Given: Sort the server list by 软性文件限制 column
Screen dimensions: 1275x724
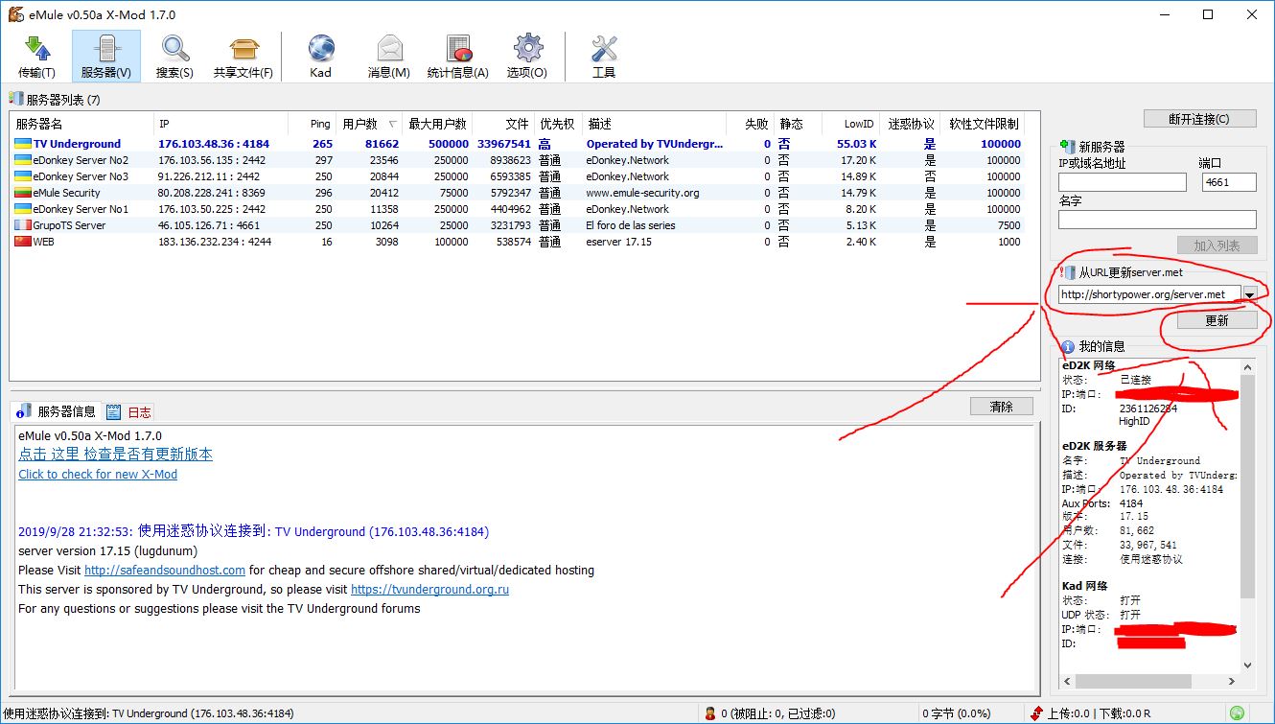Looking at the screenshot, I should point(982,124).
